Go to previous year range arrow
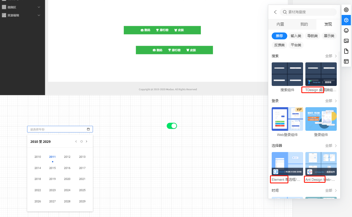The height and width of the screenshot is (217, 352). [76, 141]
